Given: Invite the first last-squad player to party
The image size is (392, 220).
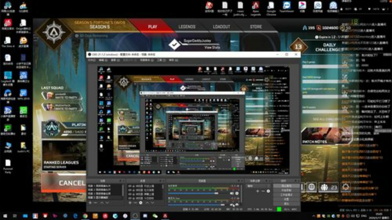Looking at the screenshot, I should 62,96.
